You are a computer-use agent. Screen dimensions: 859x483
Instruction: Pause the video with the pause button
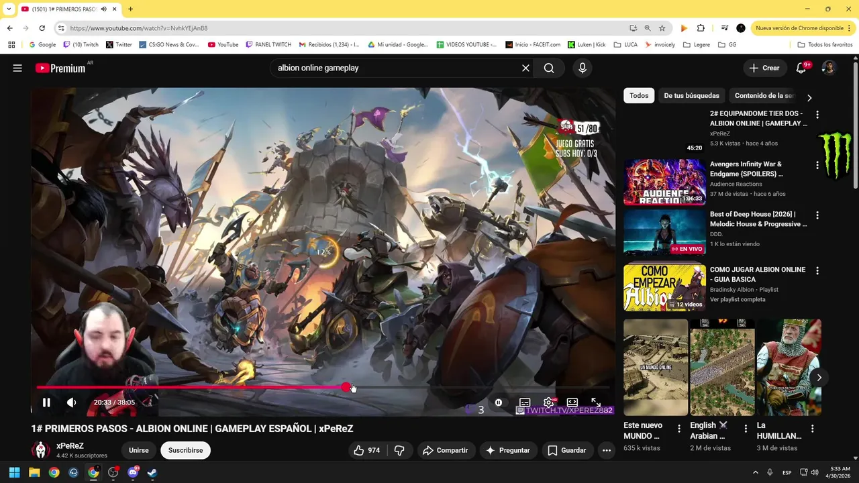[46, 402]
